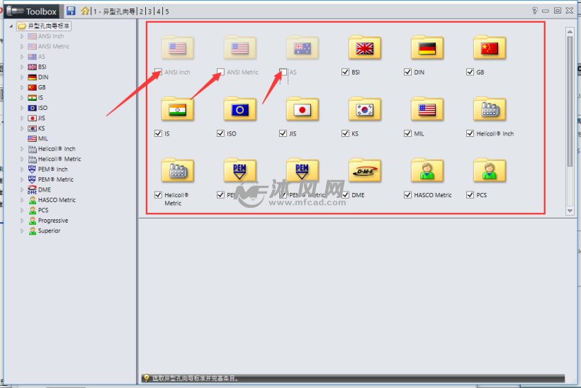Expand the Progressive tree node

point(22,221)
